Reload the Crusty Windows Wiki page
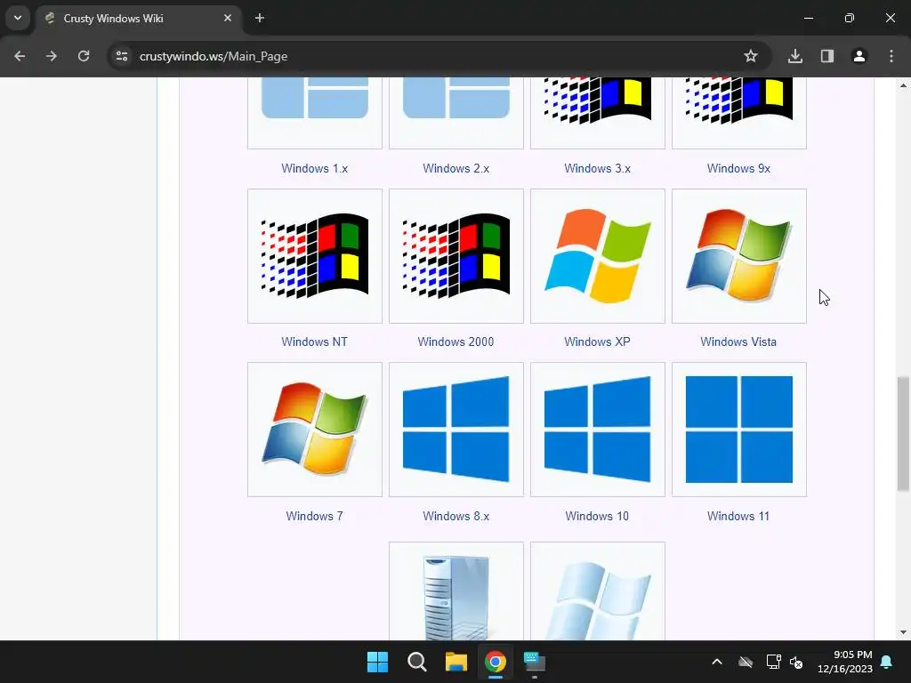This screenshot has width=911, height=683. tap(84, 56)
